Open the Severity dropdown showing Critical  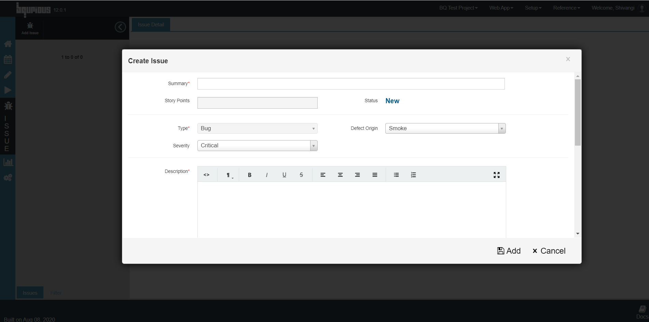tap(258, 146)
